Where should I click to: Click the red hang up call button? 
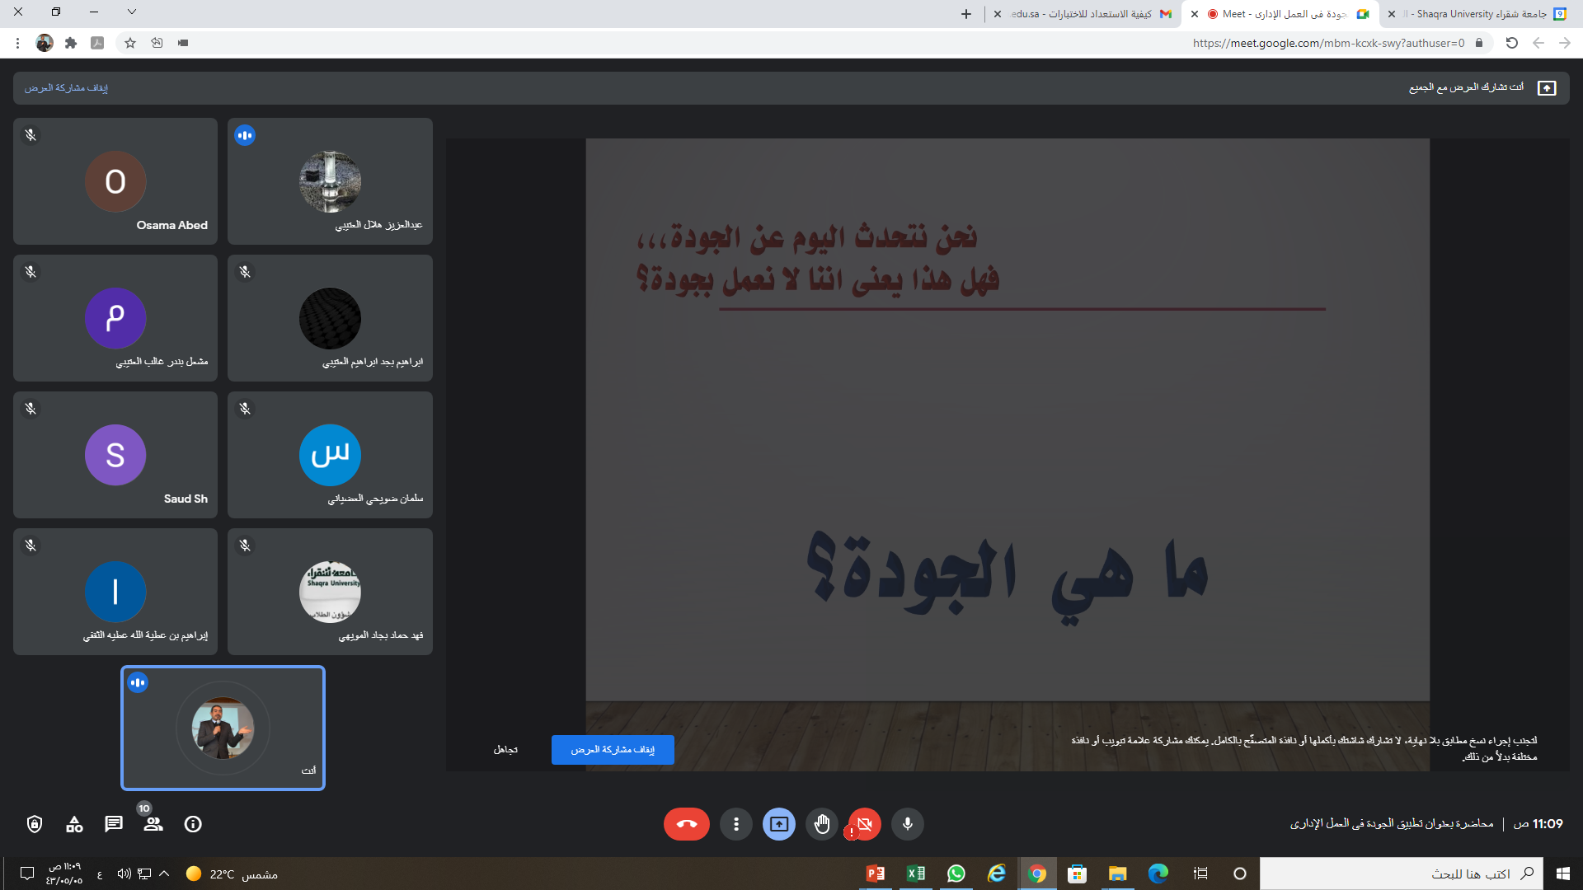point(686,824)
